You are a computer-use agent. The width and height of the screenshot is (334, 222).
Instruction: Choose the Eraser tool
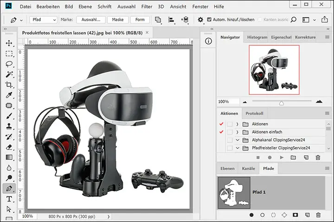click(9, 147)
